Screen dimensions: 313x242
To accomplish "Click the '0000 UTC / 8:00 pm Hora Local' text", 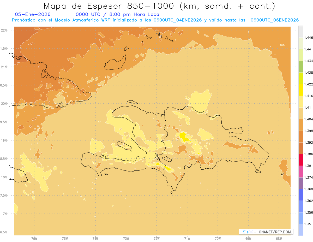I will 118,14.
